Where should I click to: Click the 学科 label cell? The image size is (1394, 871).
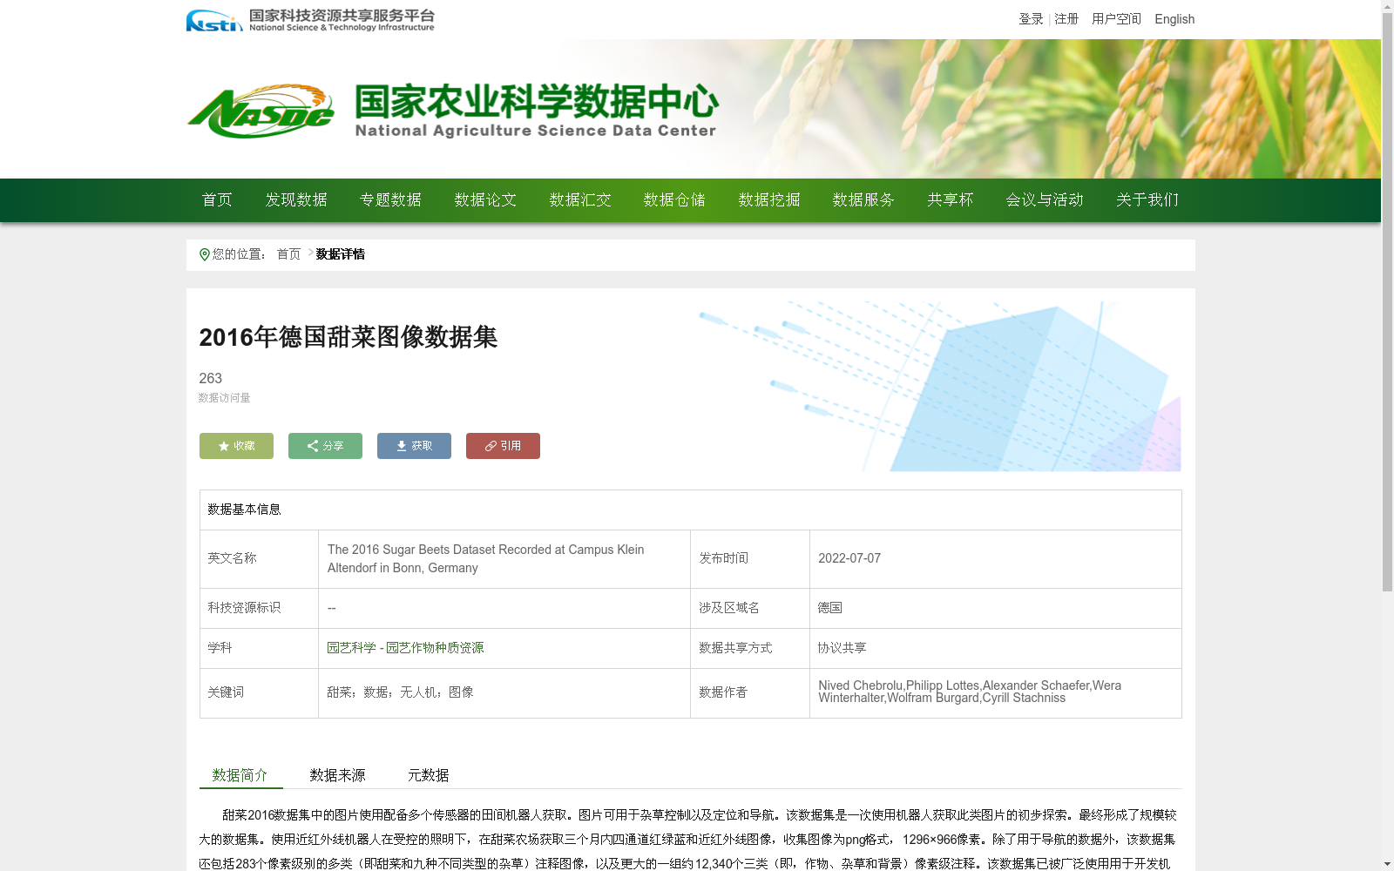pyautogui.click(x=259, y=648)
